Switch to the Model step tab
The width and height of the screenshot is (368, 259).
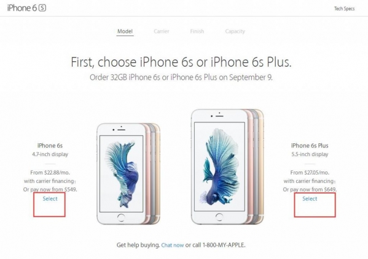pos(125,31)
